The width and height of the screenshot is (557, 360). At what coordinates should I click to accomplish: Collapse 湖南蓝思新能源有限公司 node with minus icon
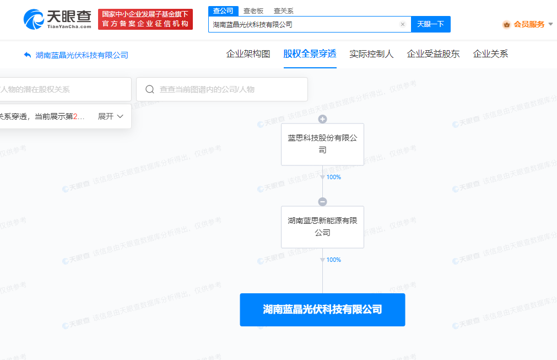[x=322, y=201]
